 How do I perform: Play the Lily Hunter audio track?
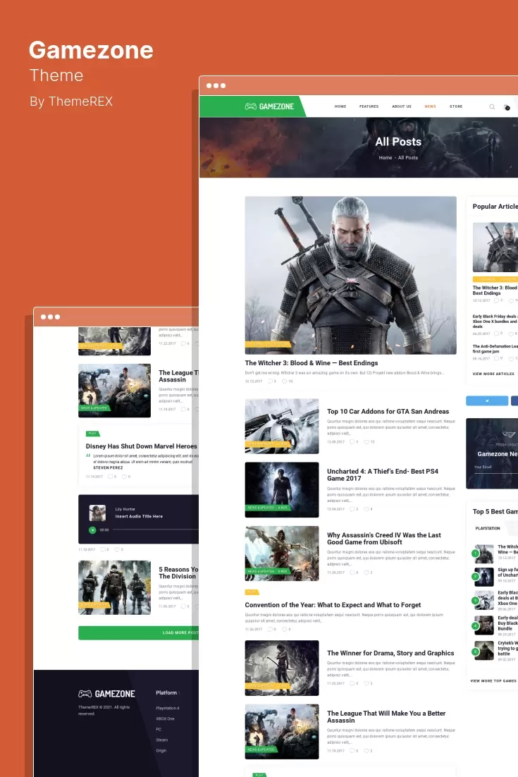[92, 530]
